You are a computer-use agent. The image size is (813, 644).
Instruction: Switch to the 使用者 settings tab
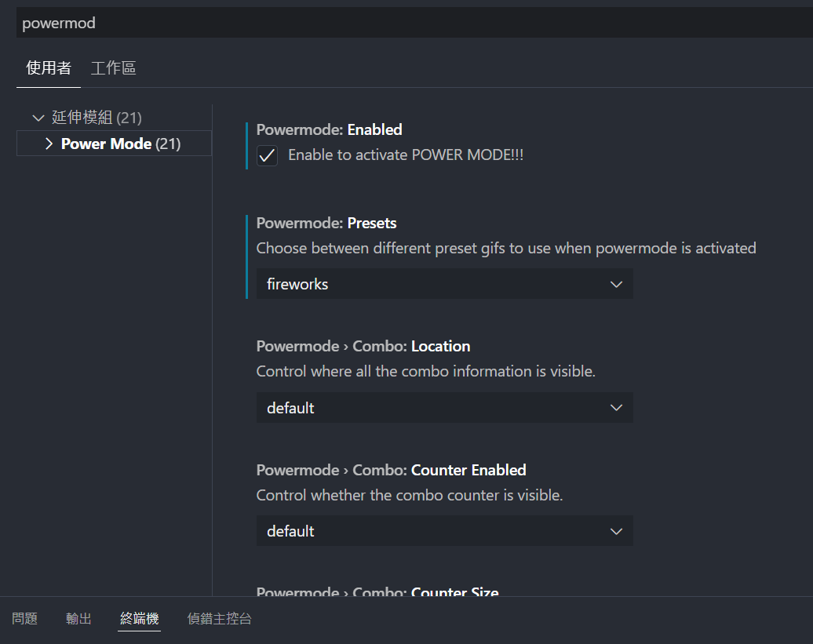[x=49, y=68]
